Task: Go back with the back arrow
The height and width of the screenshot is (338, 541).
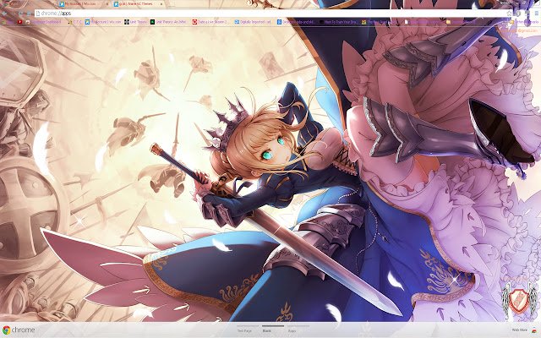Action: pos(4,14)
